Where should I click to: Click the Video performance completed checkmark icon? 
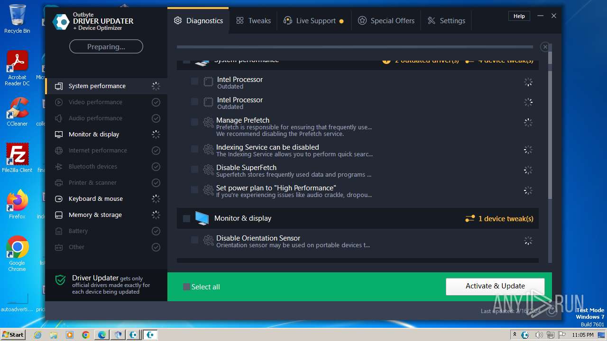tap(156, 102)
